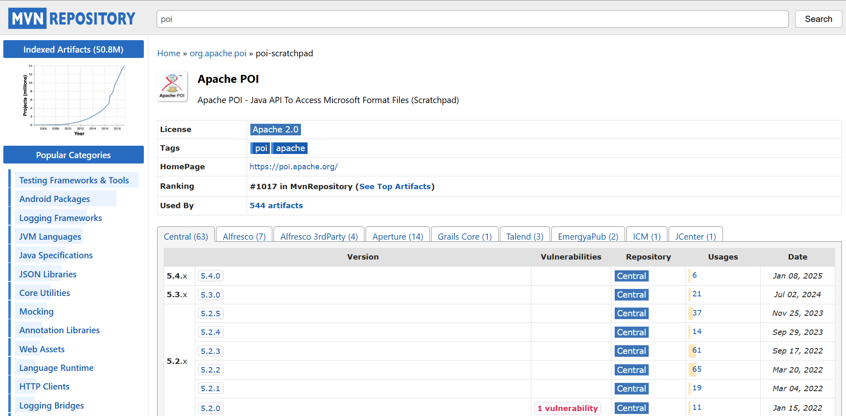Image resolution: width=846 pixels, height=416 pixels.
Task: Open the 21 usages link for 5.3.0
Action: [697, 294]
